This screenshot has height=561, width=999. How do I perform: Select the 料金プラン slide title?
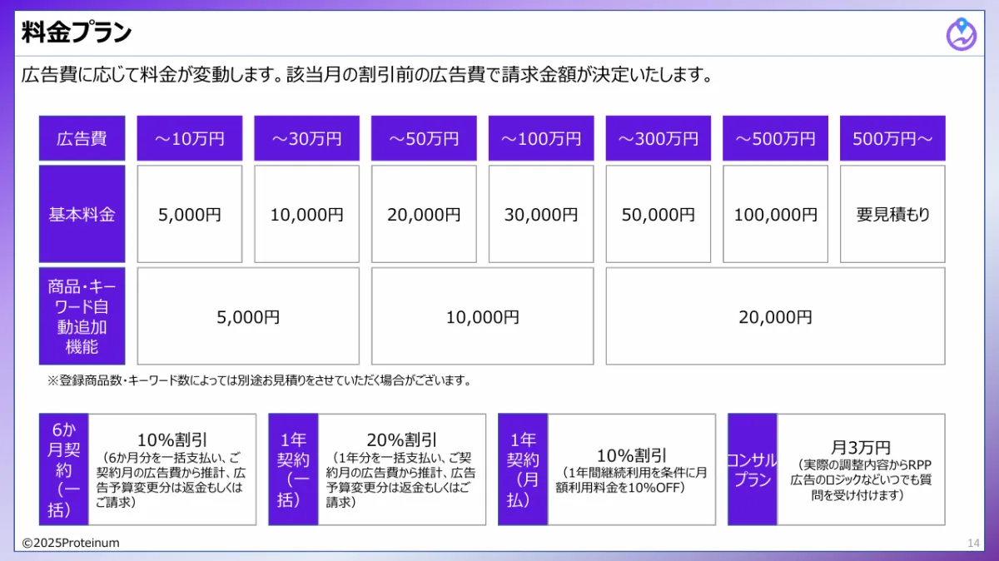click(x=77, y=33)
